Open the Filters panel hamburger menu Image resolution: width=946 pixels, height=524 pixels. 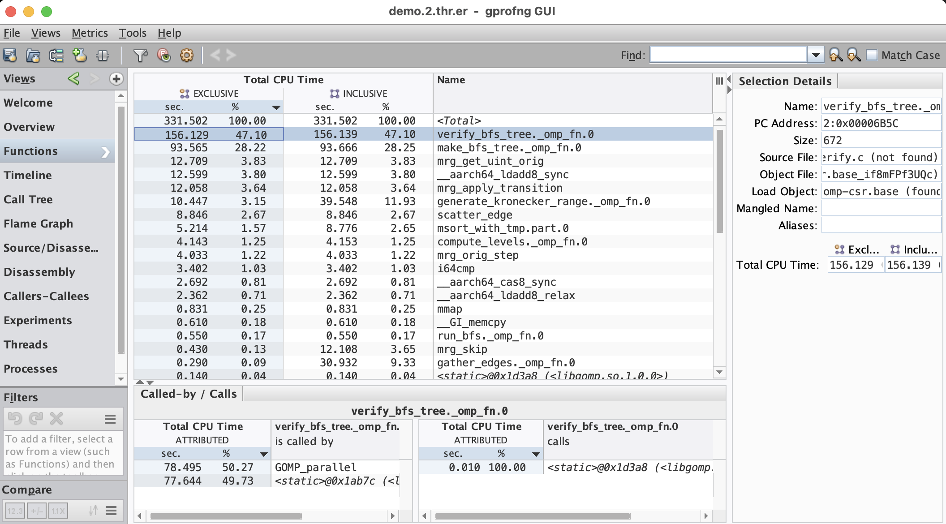pos(110,419)
